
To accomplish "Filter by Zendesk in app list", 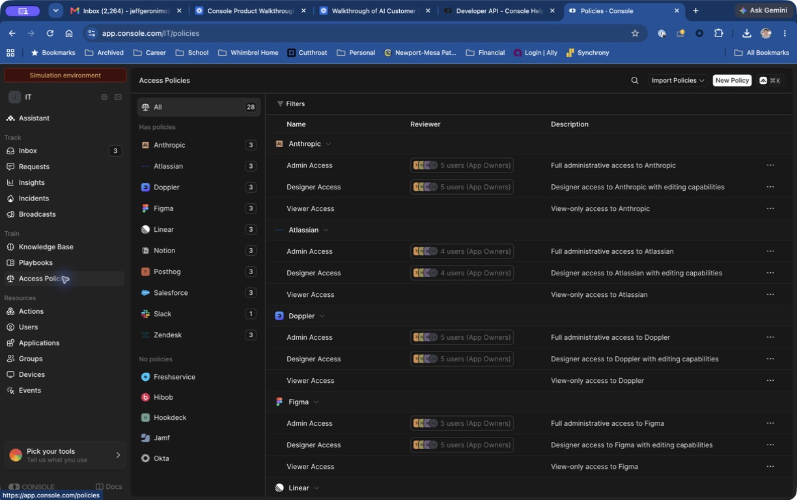I will click(x=199, y=335).
